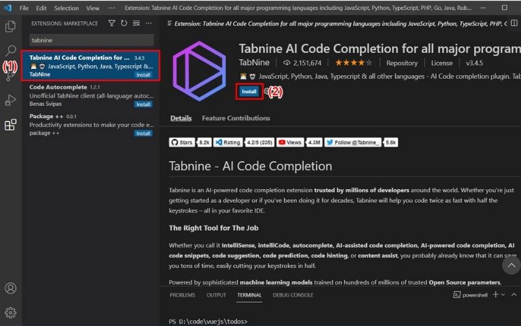Screen dimensions: 521x326
Task: Add a new terminal with plus icon
Action: tap(496, 295)
